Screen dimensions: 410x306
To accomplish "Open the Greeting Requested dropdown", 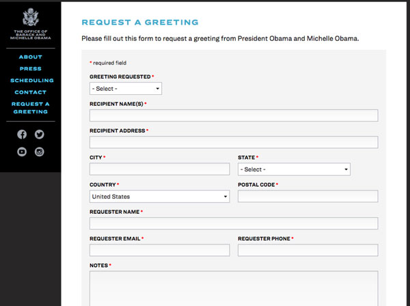I will tap(126, 89).
